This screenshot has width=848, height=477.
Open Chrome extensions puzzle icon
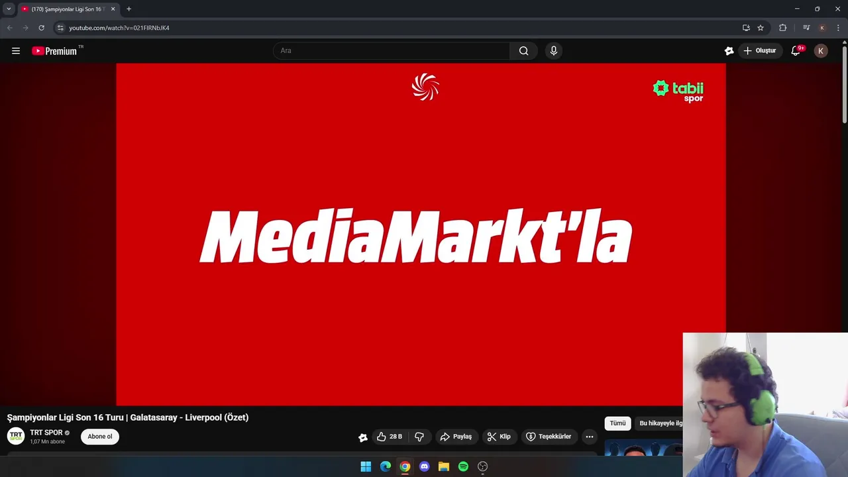[x=782, y=28]
